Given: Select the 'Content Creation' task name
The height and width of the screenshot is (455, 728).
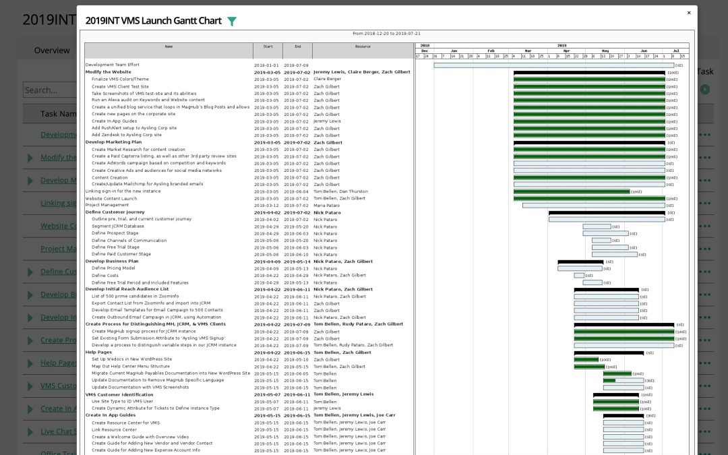Looking at the screenshot, I should coord(110,177).
